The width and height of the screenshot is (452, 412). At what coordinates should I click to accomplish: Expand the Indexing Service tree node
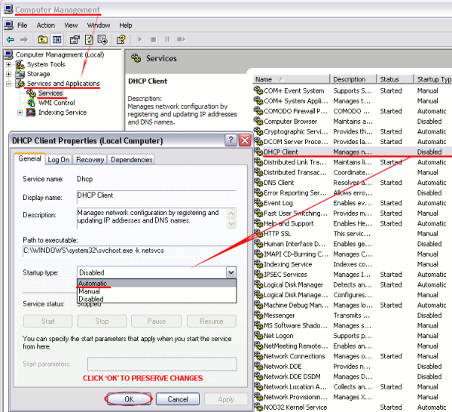click(x=20, y=112)
